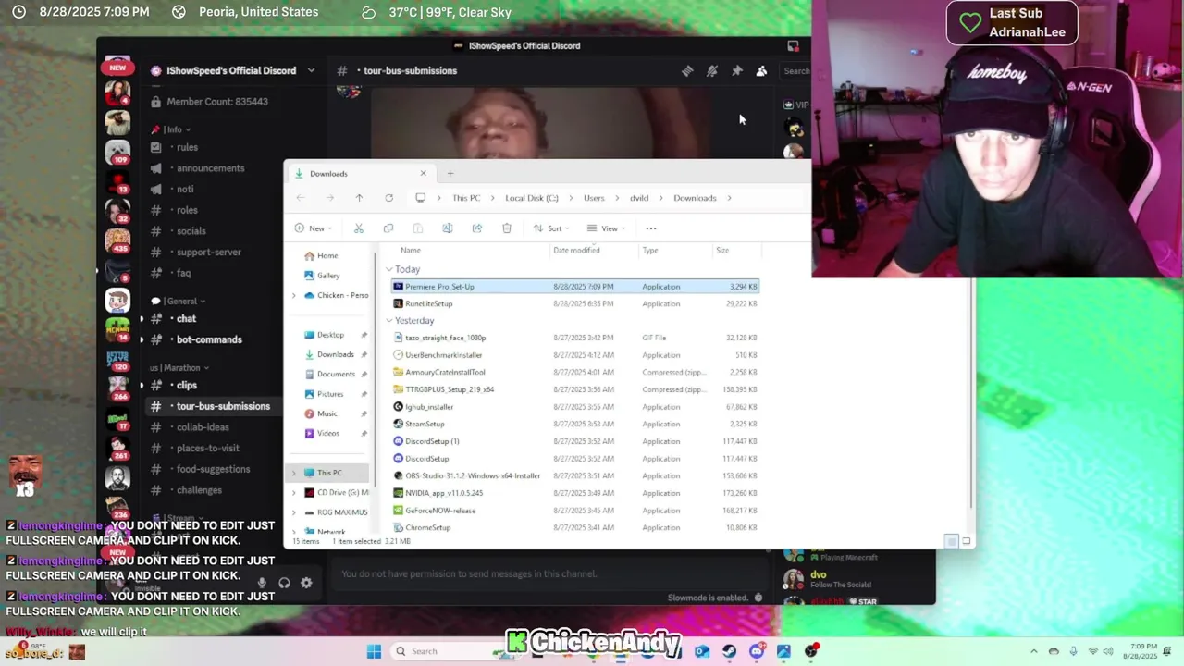Collapse the General category in Discord
The width and height of the screenshot is (1184, 666).
point(178,301)
